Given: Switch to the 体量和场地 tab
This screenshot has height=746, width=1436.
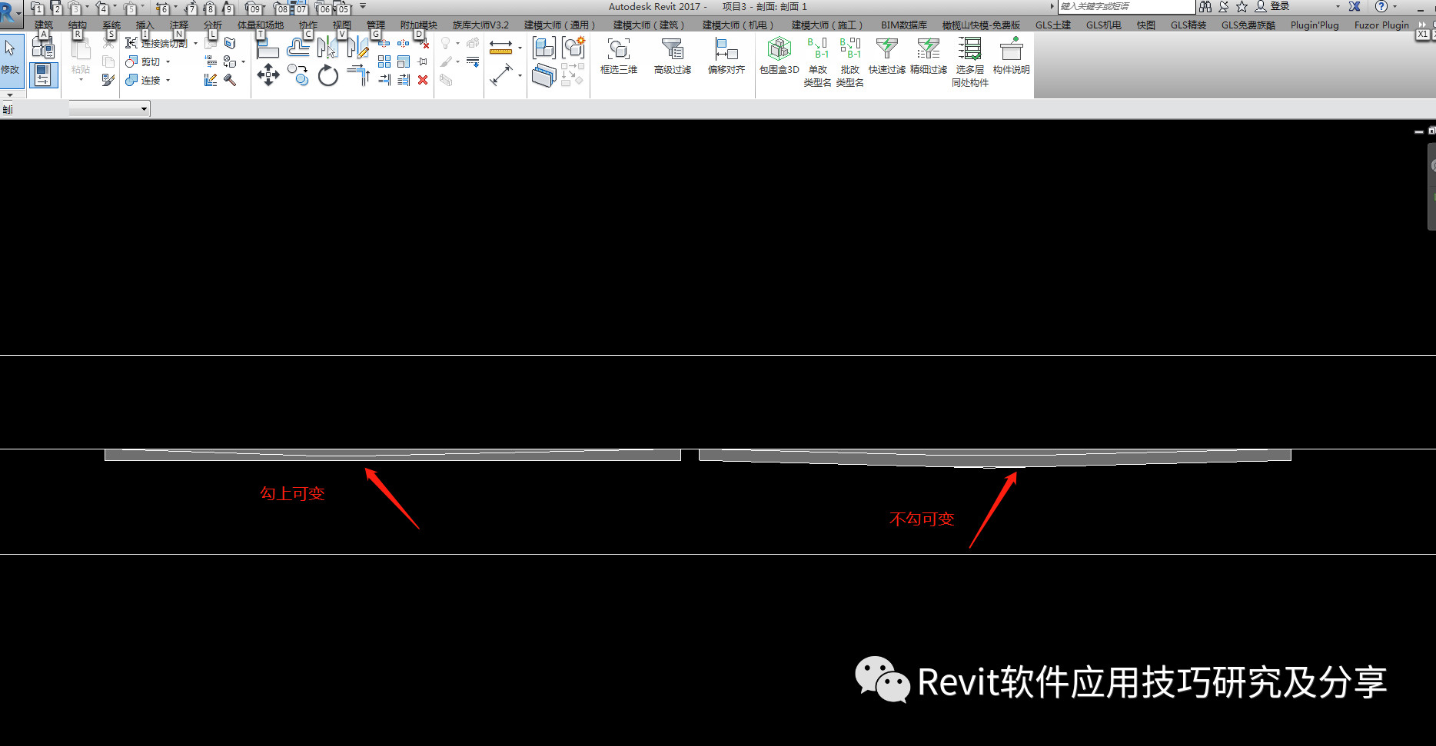Looking at the screenshot, I should tap(261, 25).
